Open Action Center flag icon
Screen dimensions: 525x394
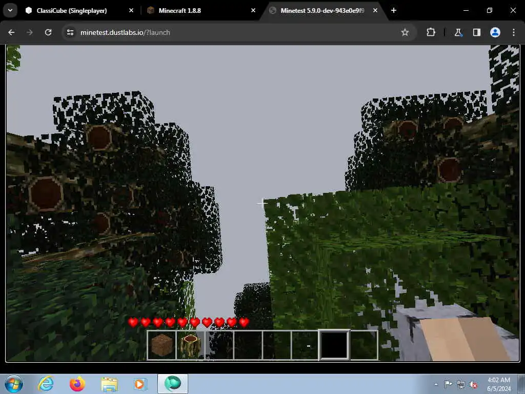(448, 384)
